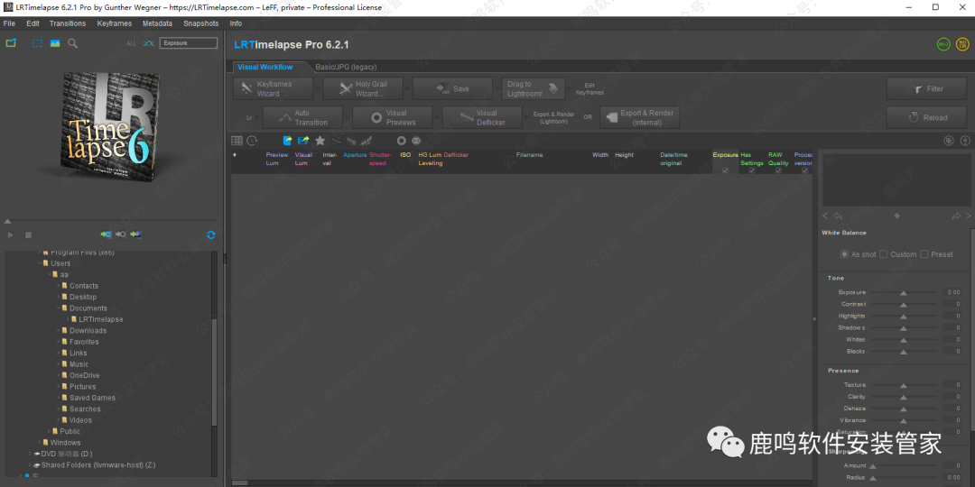
Task: Open the Keyframes menu
Action: coord(115,23)
